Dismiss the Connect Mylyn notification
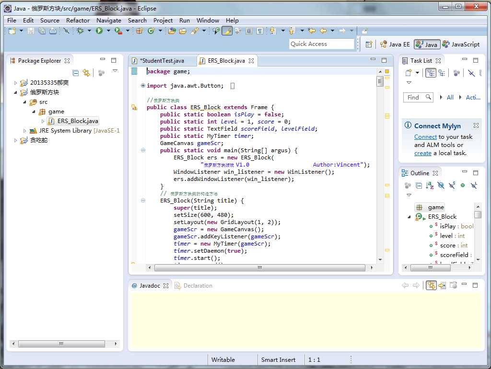This screenshot has height=369, width=491. point(476,125)
